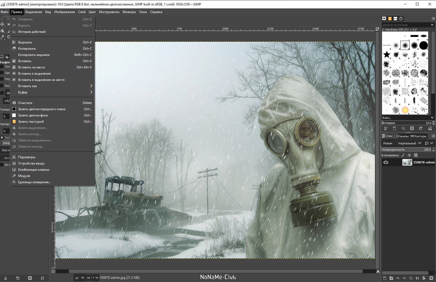Click the zoom magnifier icon at the ruler corner
Screen dimensions: 436x282
click(377, 29)
